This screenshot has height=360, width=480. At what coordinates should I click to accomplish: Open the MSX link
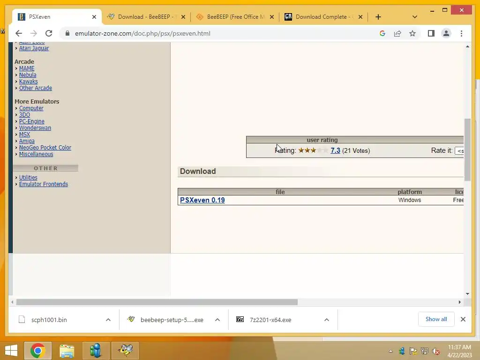click(24, 135)
